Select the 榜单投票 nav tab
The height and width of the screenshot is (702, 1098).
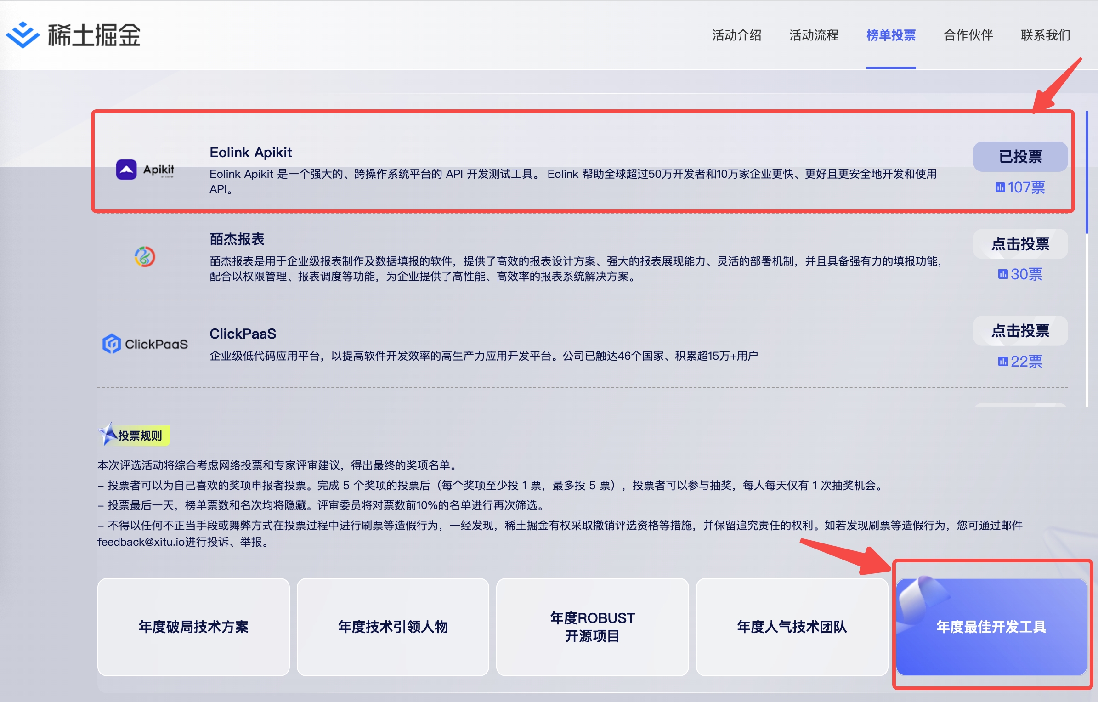[891, 35]
